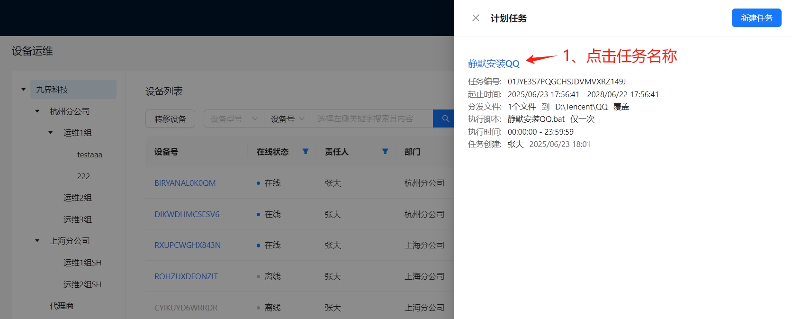This screenshot has height=319, width=792.
Task: Select 运维3组 tree item
Action: (78, 219)
